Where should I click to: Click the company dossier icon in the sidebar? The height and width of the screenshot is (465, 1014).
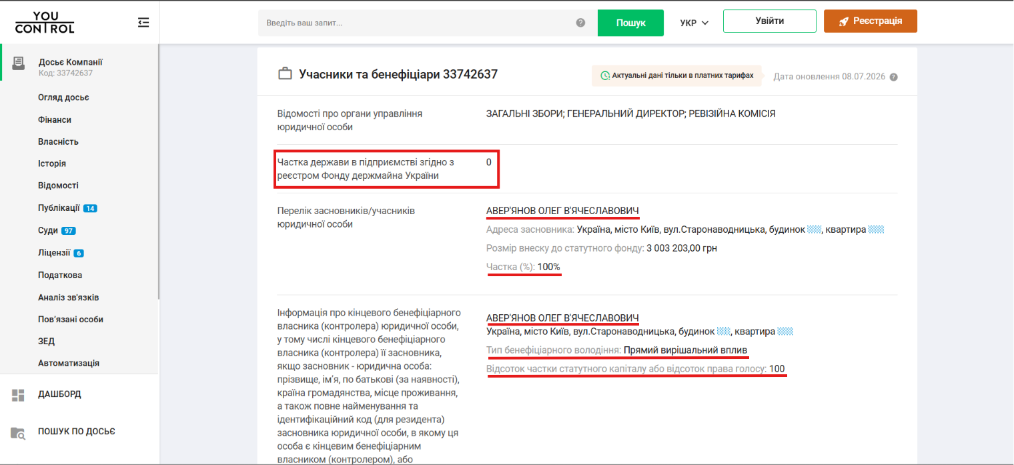(18, 63)
